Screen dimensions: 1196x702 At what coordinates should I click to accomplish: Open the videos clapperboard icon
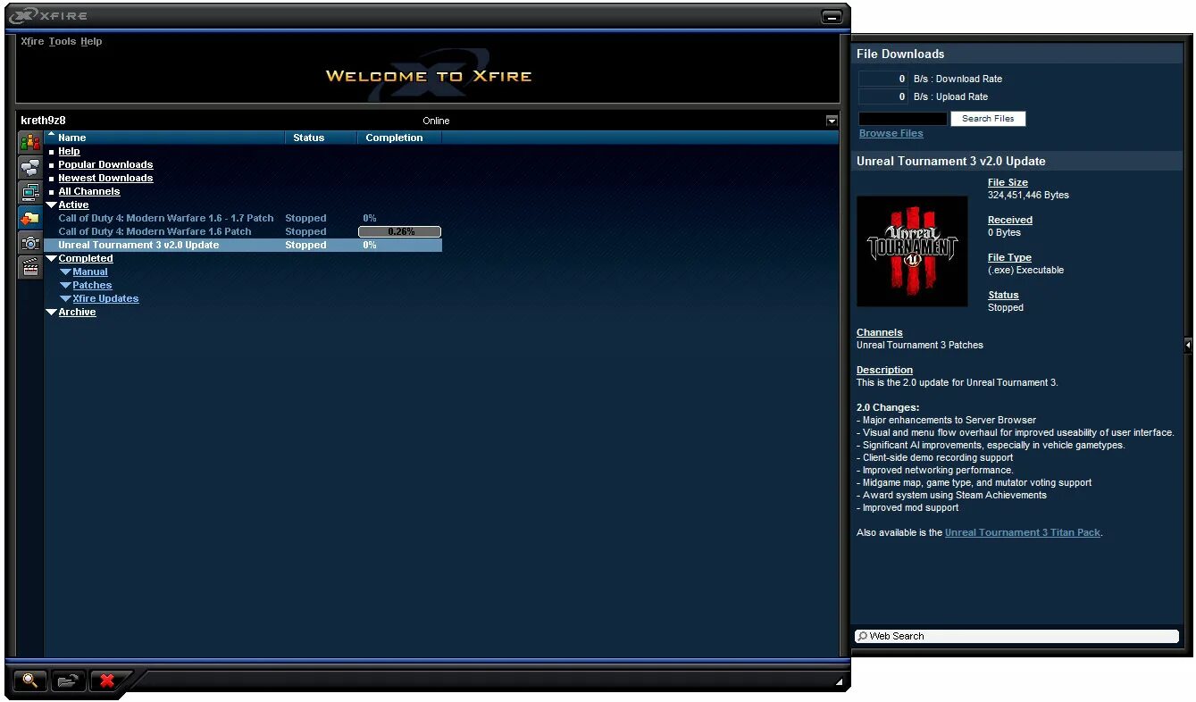(30, 267)
